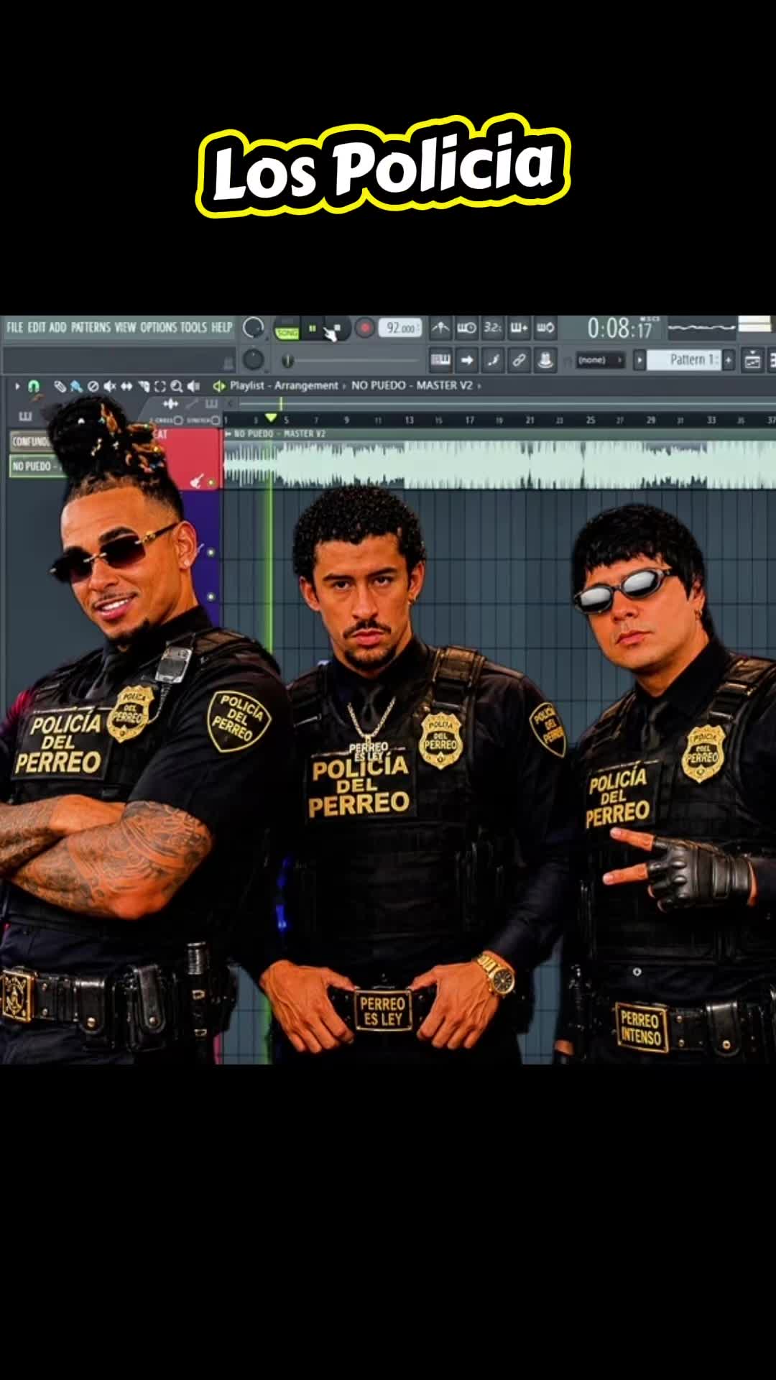
Task: Click Playlist - Arrangement breadcrumb
Action: coord(284,386)
